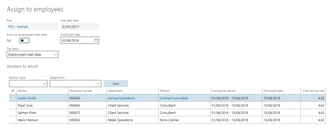Image resolution: width=331 pixels, height=128 pixels.
Task: Select the row checkbox for Dipal Vyas
Action: [13, 106]
